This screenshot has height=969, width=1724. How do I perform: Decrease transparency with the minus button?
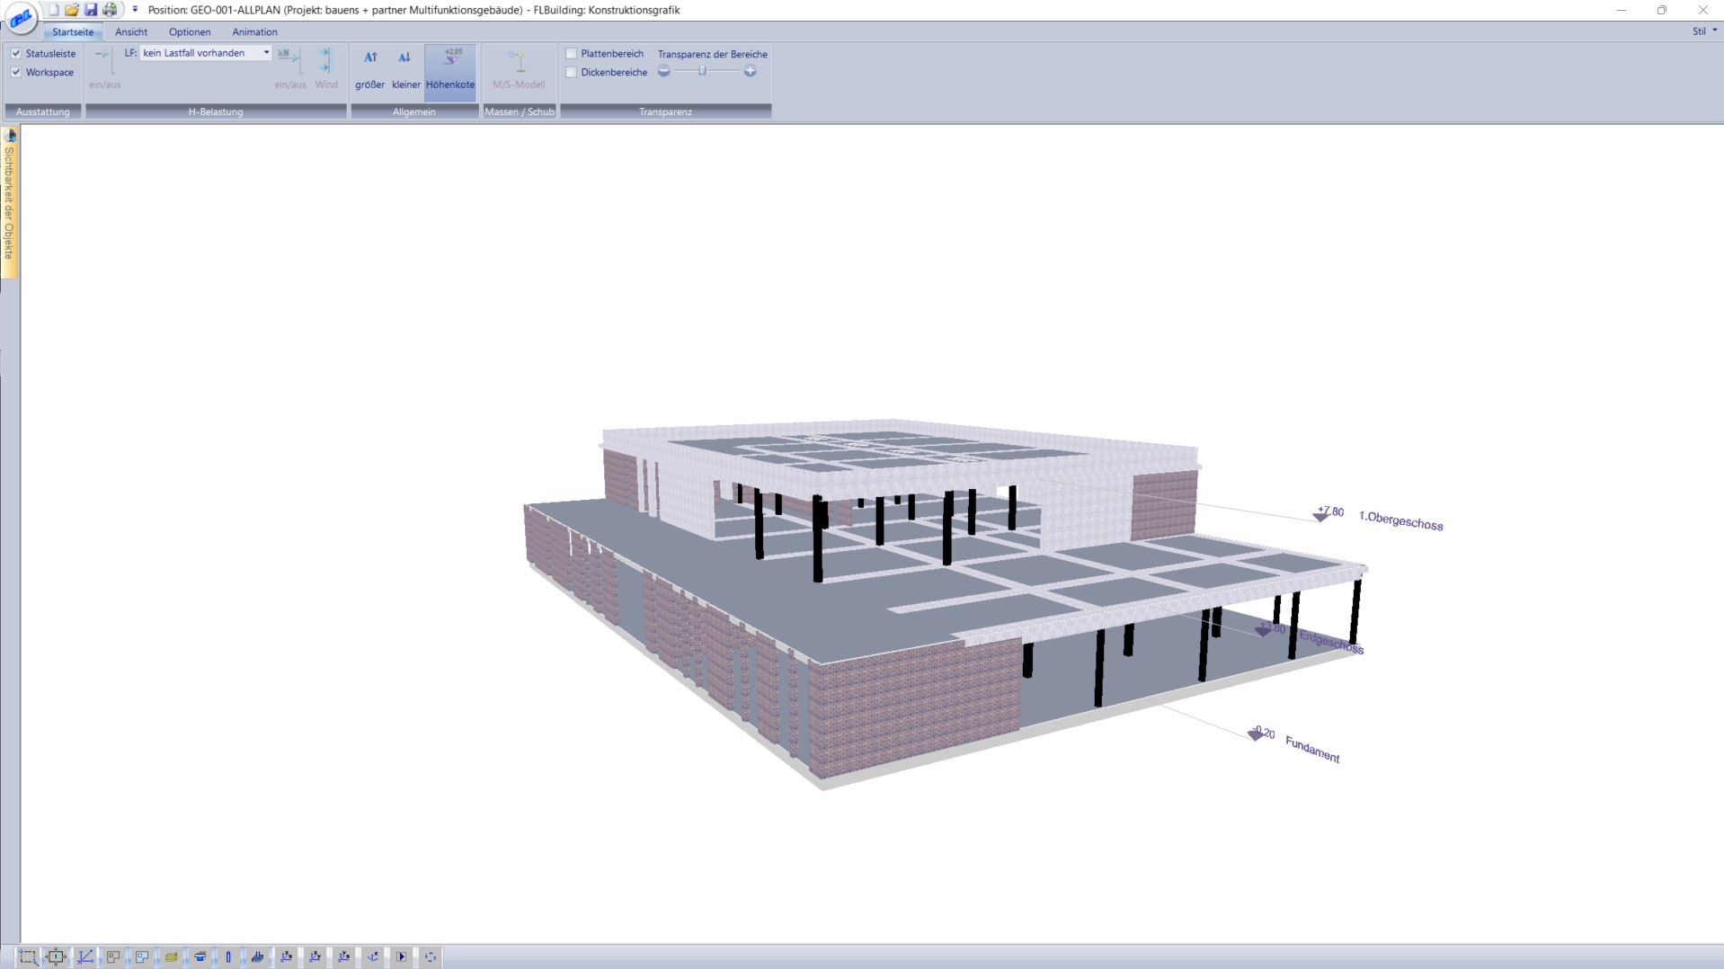tap(664, 71)
